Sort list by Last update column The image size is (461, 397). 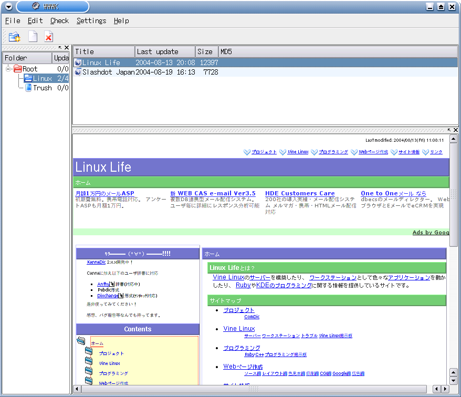click(165, 52)
